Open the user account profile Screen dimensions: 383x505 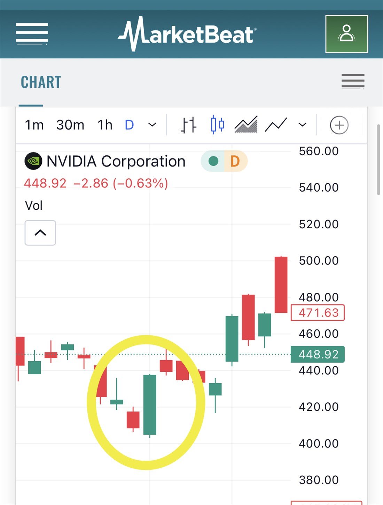(346, 34)
